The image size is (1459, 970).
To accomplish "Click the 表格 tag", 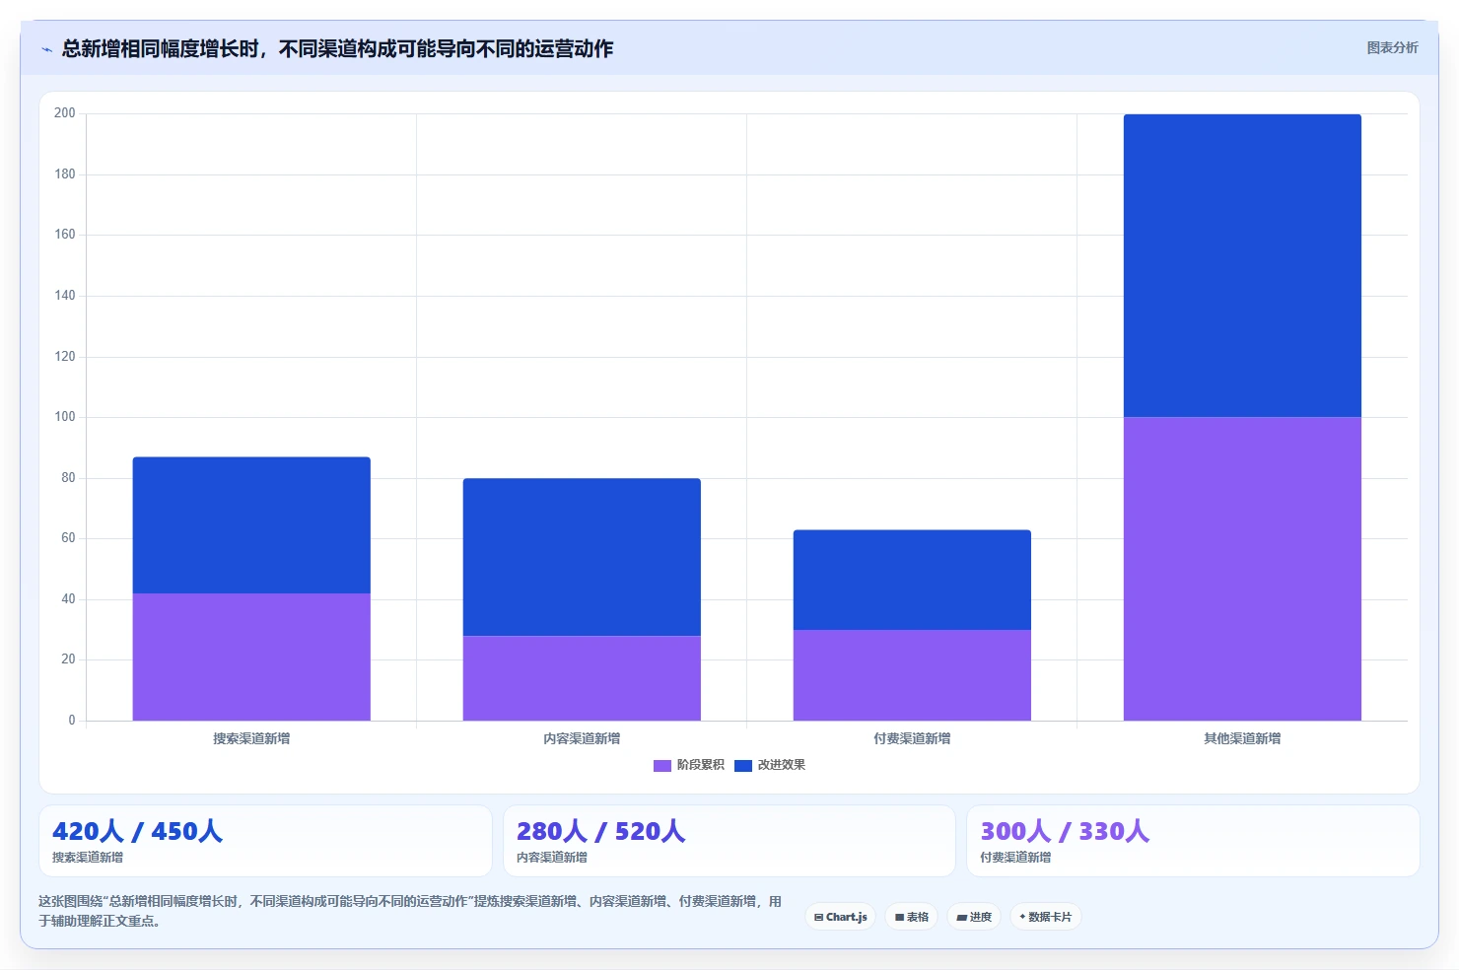I will [x=912, y=917].
